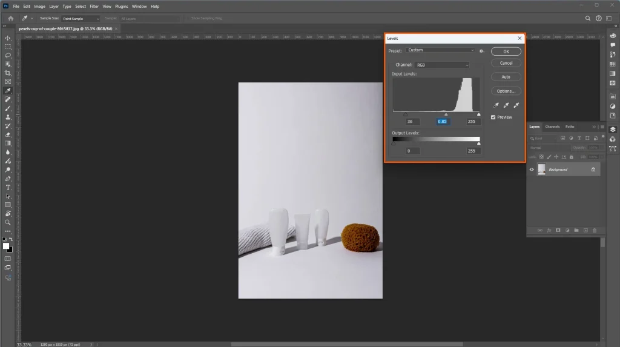Open the layer Kind filter dropdown
Image resolution: width=620 pixels, height=347 pixels.
pos(542,138)
